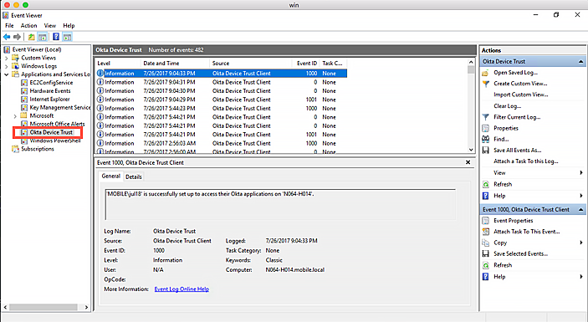Switch to the Details tab

coord(134,176)
